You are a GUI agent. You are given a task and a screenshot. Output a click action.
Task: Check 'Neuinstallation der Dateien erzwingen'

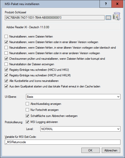6,64
